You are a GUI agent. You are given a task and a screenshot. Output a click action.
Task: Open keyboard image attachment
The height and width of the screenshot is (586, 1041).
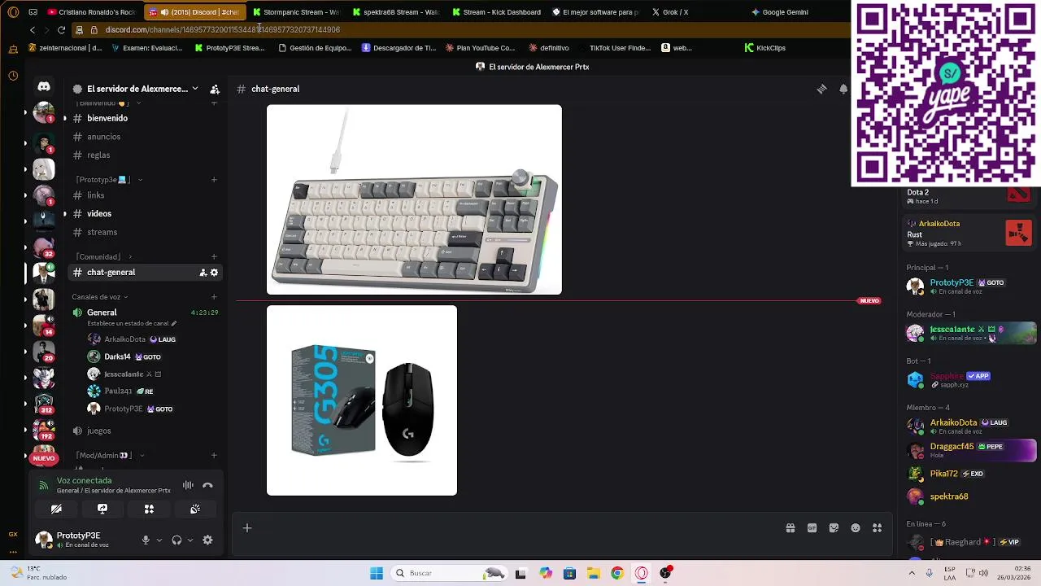(x=414, y=199)
